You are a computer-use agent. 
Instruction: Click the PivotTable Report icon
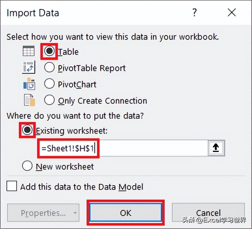click(29, 67)
